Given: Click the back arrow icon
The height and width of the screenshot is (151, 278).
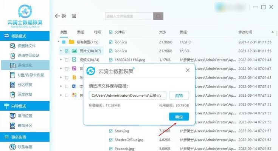Looking at the screenshot, I should [57, 16].
